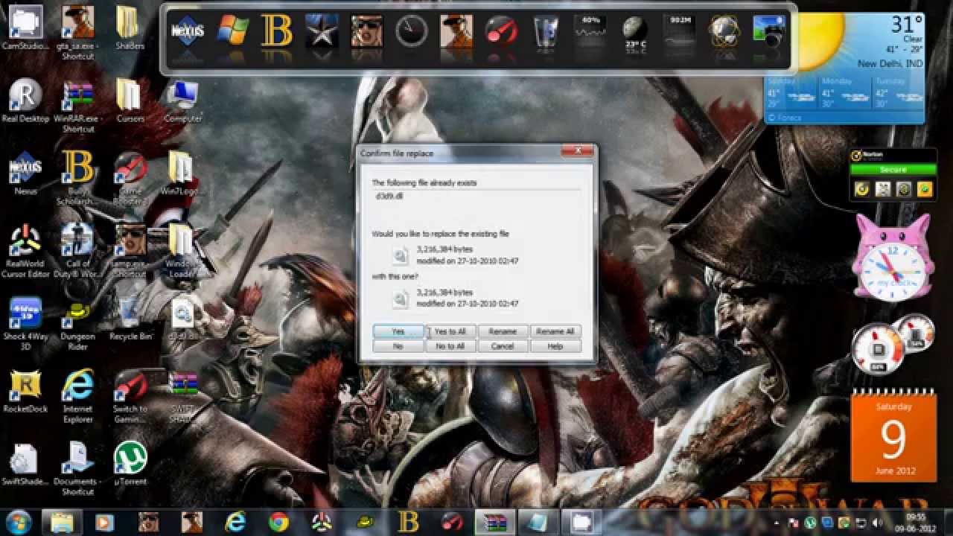Click the globe icon in dock
Viewport: 953px width, 536px height.
(x=724, y=31)
